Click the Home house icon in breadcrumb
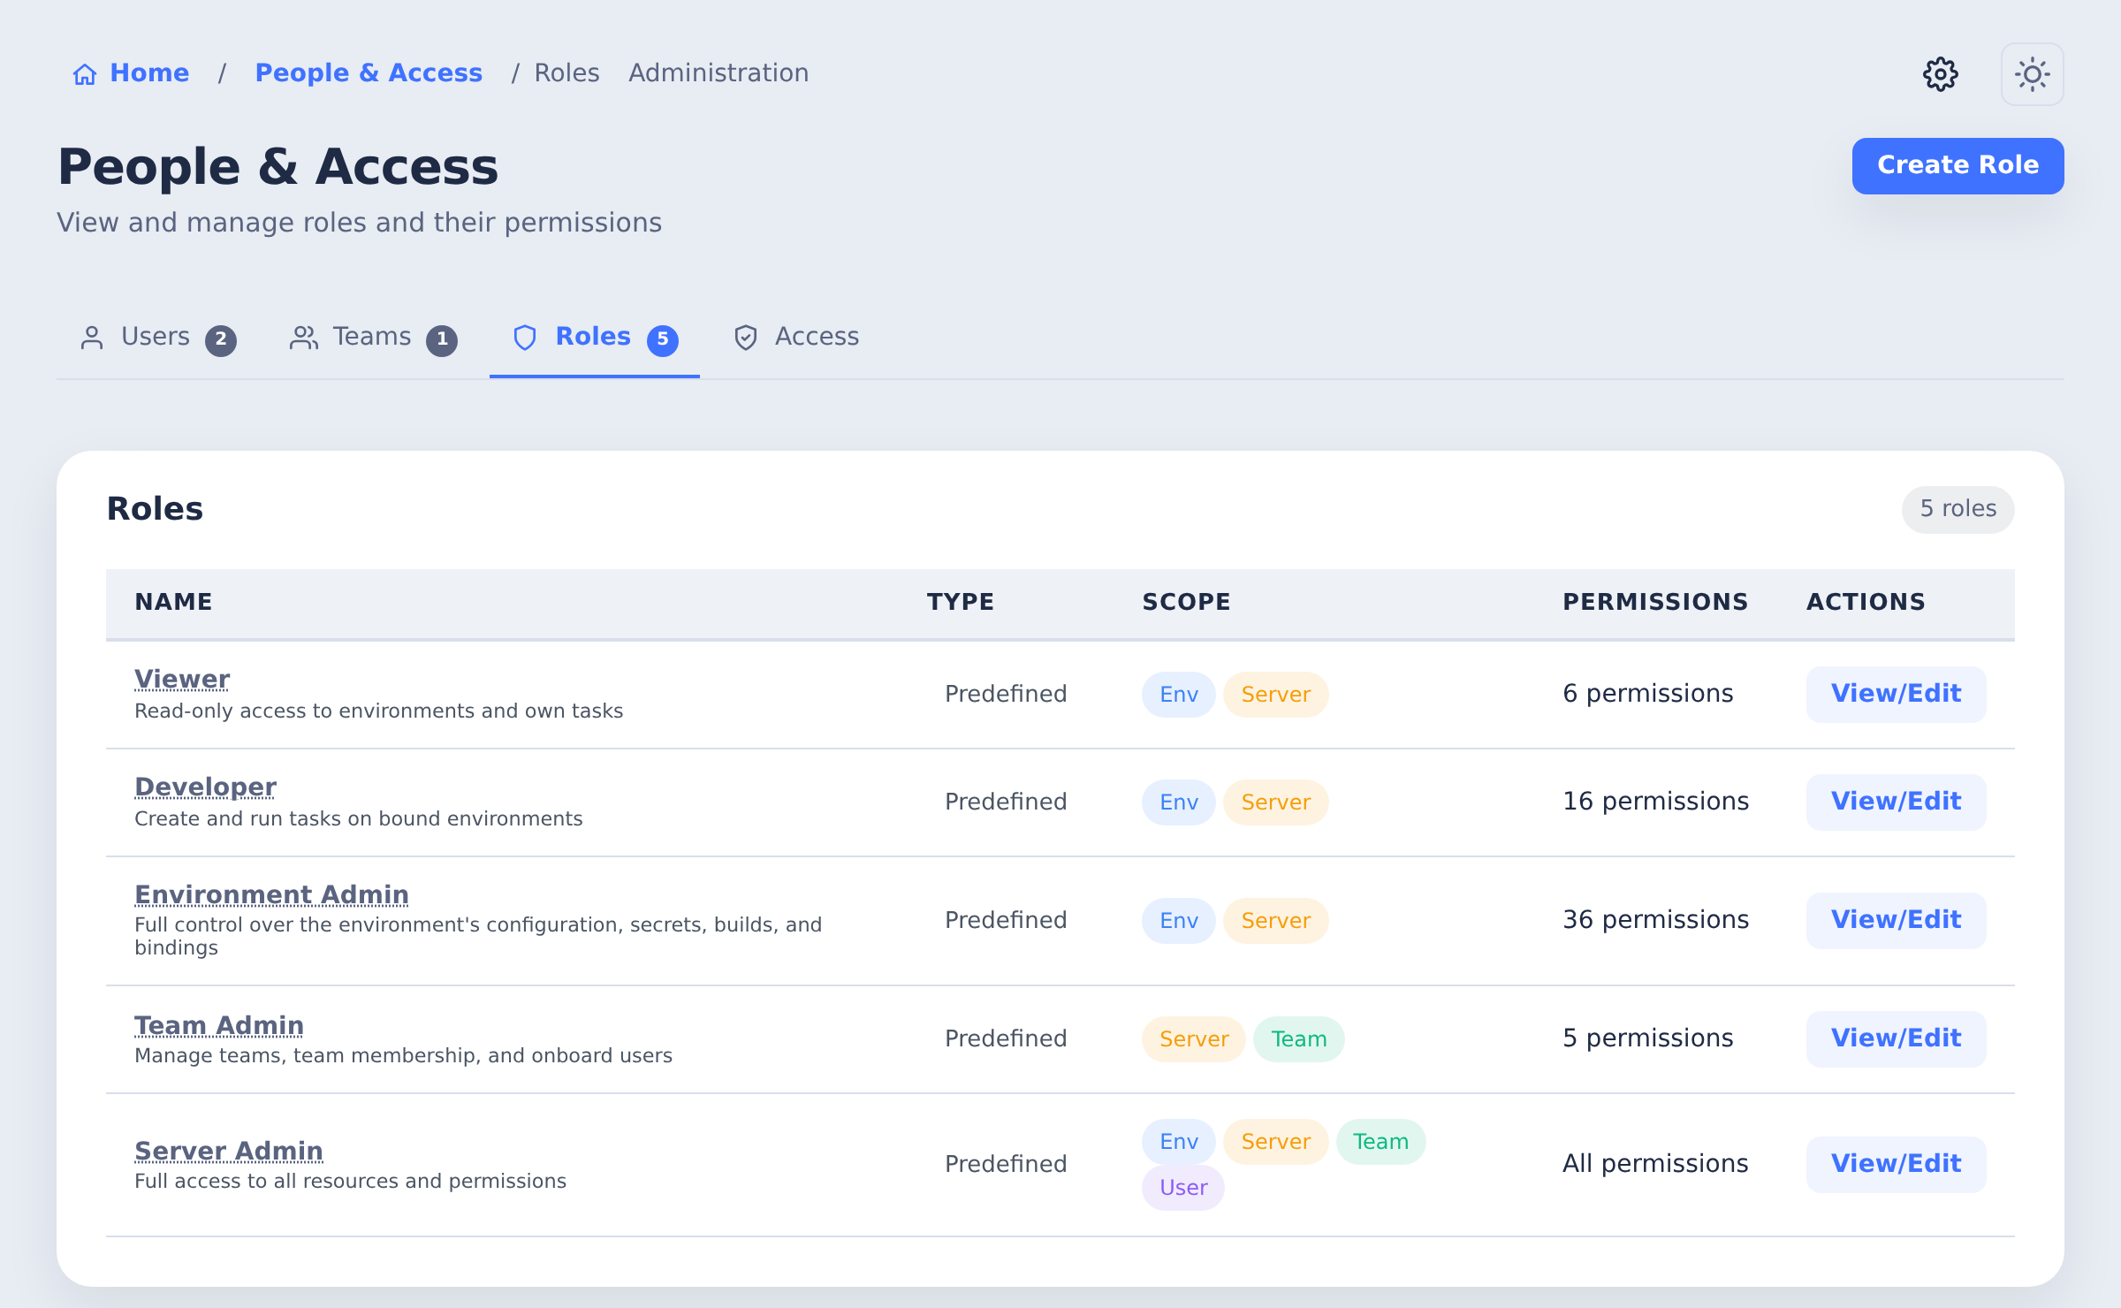Image resolution: width=2121 pixels, height=1308 pixels. coord(85,74)
